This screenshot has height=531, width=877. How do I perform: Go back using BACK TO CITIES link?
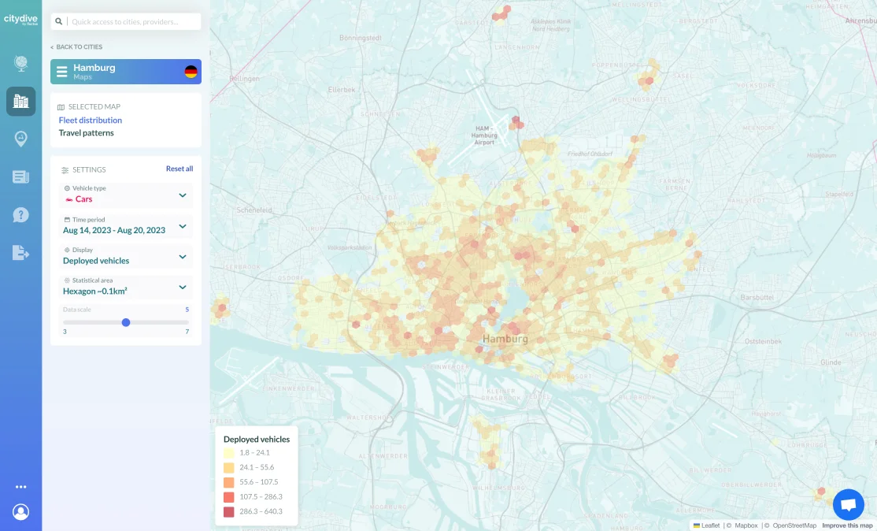click(x=77, y=46)
